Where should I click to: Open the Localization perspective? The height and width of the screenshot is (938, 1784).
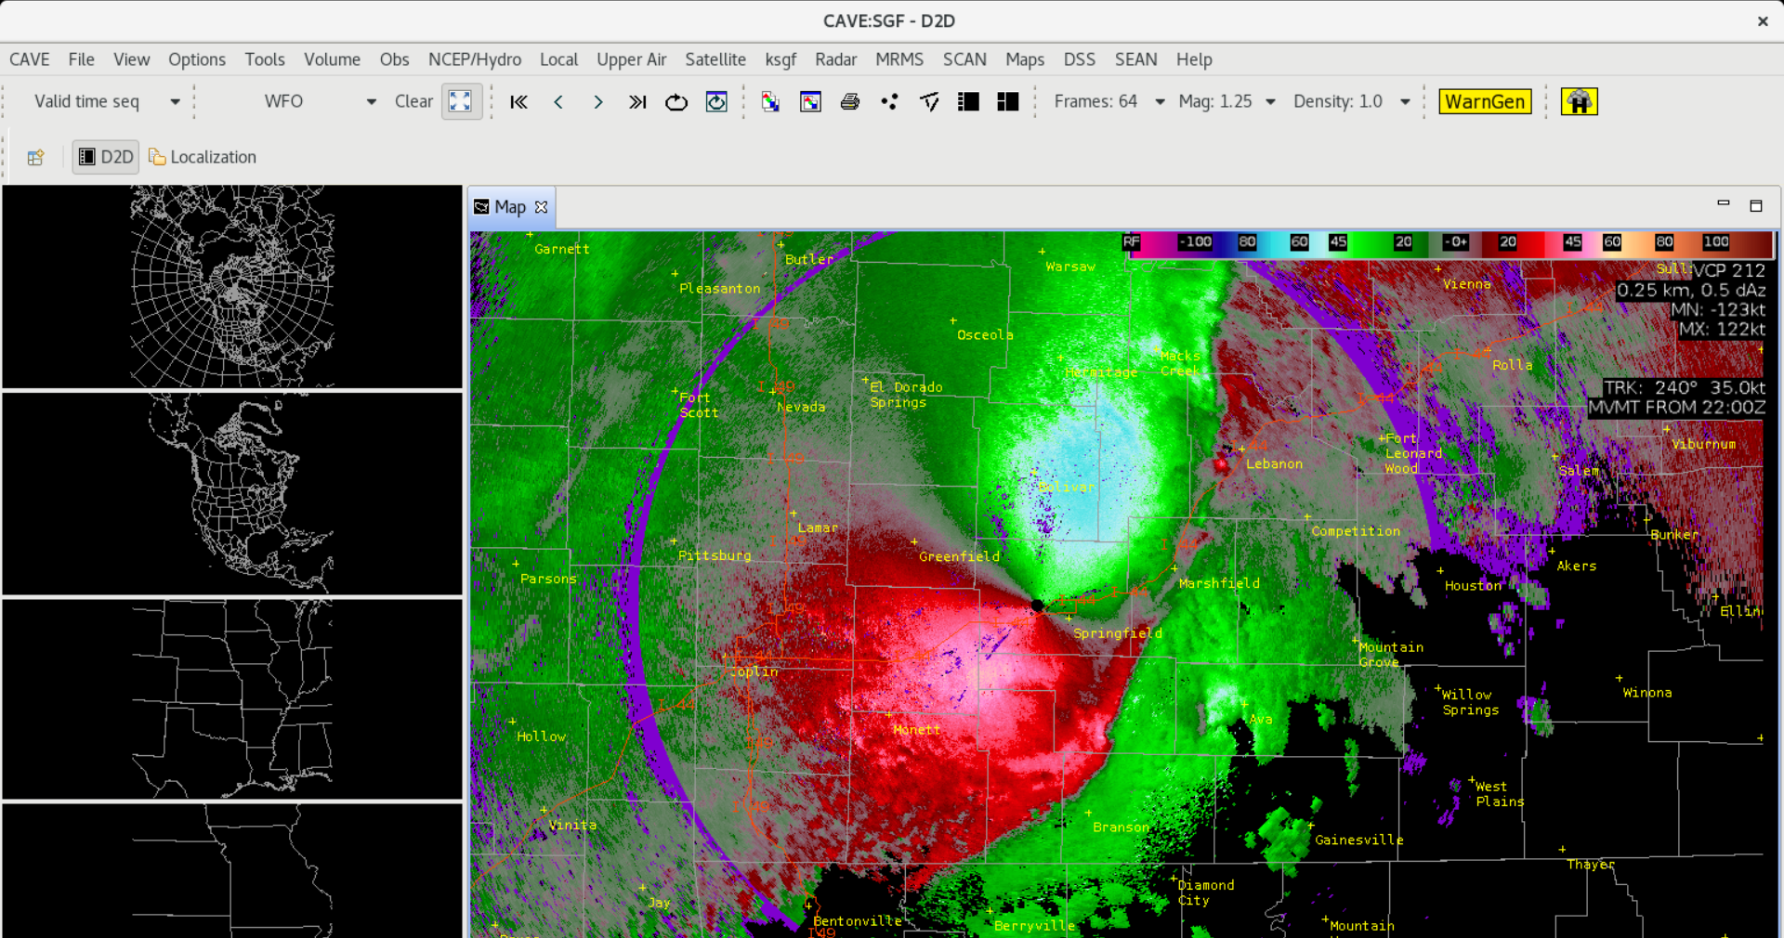pyautogui.click(x=203, y=157)
